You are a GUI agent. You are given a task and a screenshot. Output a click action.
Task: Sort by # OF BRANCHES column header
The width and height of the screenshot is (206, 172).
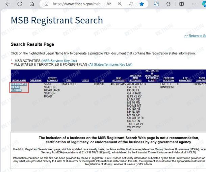click(185, 79)
